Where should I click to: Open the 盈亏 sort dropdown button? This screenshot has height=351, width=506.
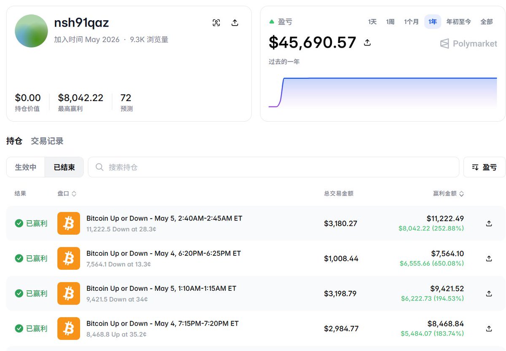click(x=484, y=167)
